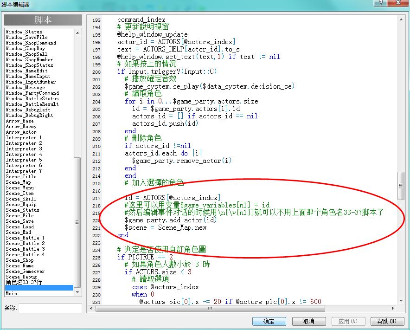Open help with the 帮助(H) button

[387, 321]
